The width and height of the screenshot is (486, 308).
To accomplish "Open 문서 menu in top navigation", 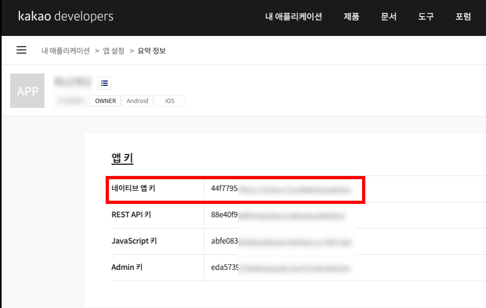I will coord(389,17).
